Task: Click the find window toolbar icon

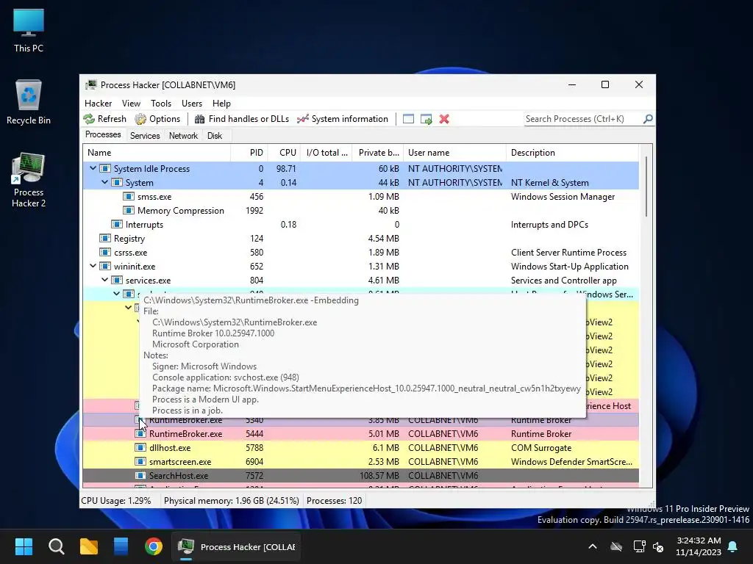Action: [408, 119]
